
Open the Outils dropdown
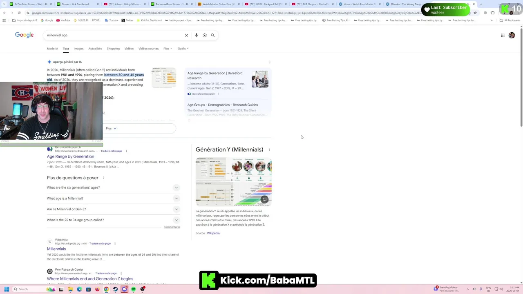[183, 49]
